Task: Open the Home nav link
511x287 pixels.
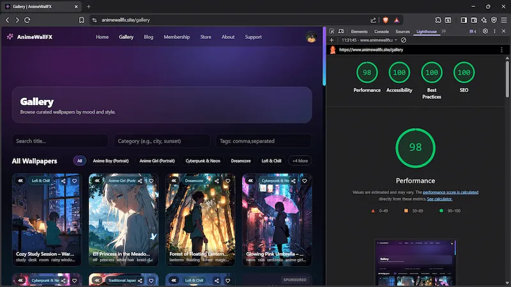Action: [102, 37]
